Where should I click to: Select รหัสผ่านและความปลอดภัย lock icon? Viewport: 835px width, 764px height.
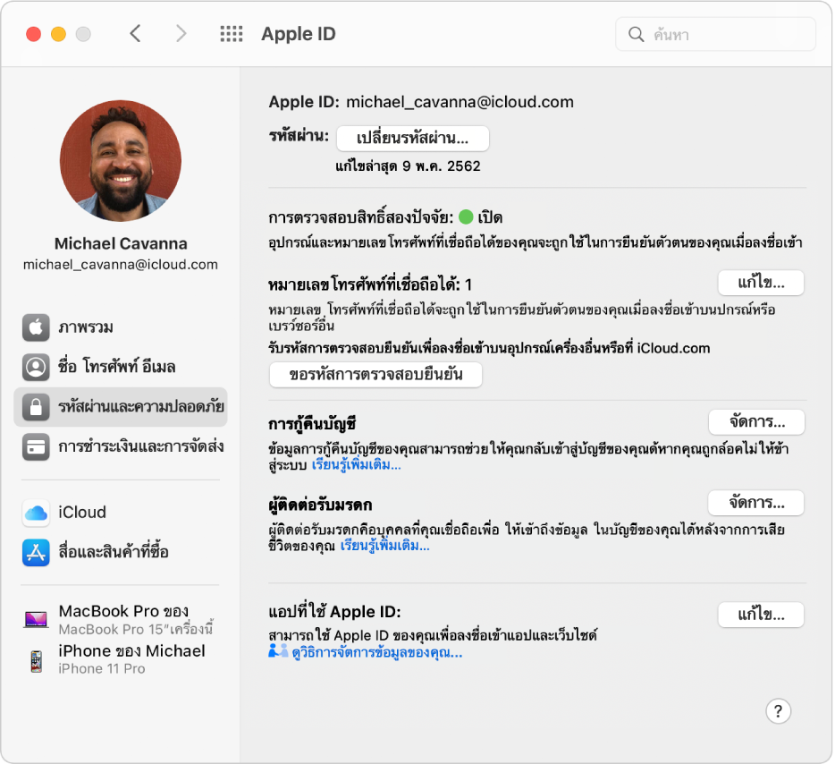36,407
